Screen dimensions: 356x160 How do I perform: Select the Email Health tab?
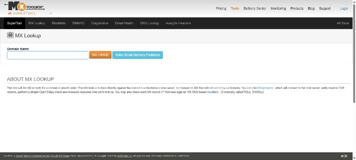124,23
